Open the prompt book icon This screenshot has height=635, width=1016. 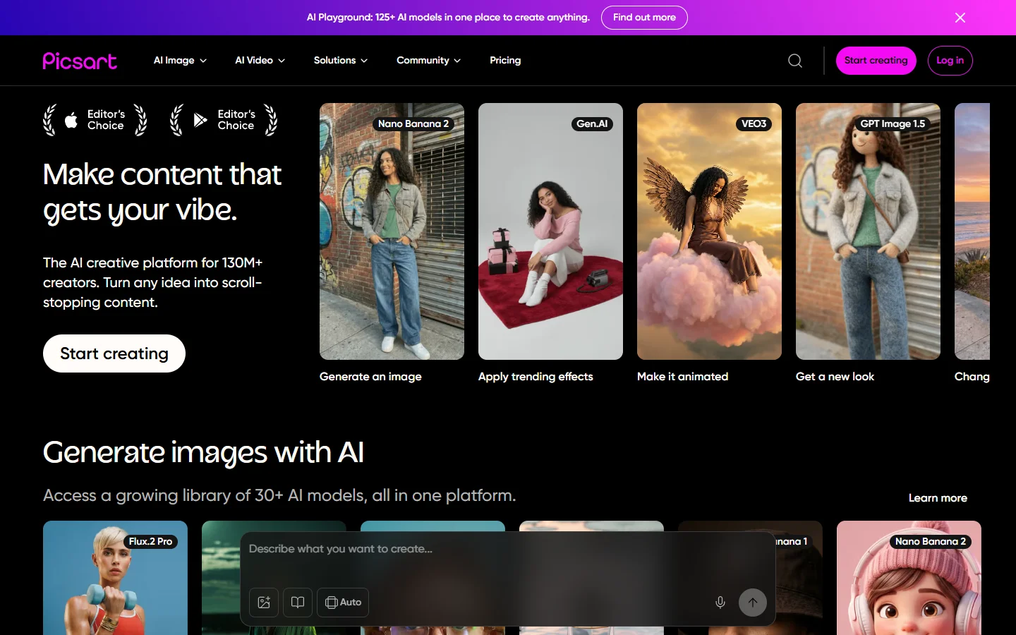(297, 603)
